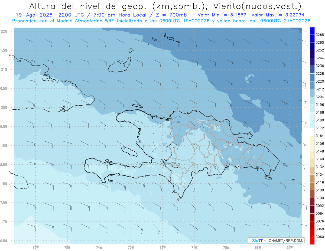
Task: Click the '3132' color scale value
Action: pyautogui.click(x=320, y=167)
